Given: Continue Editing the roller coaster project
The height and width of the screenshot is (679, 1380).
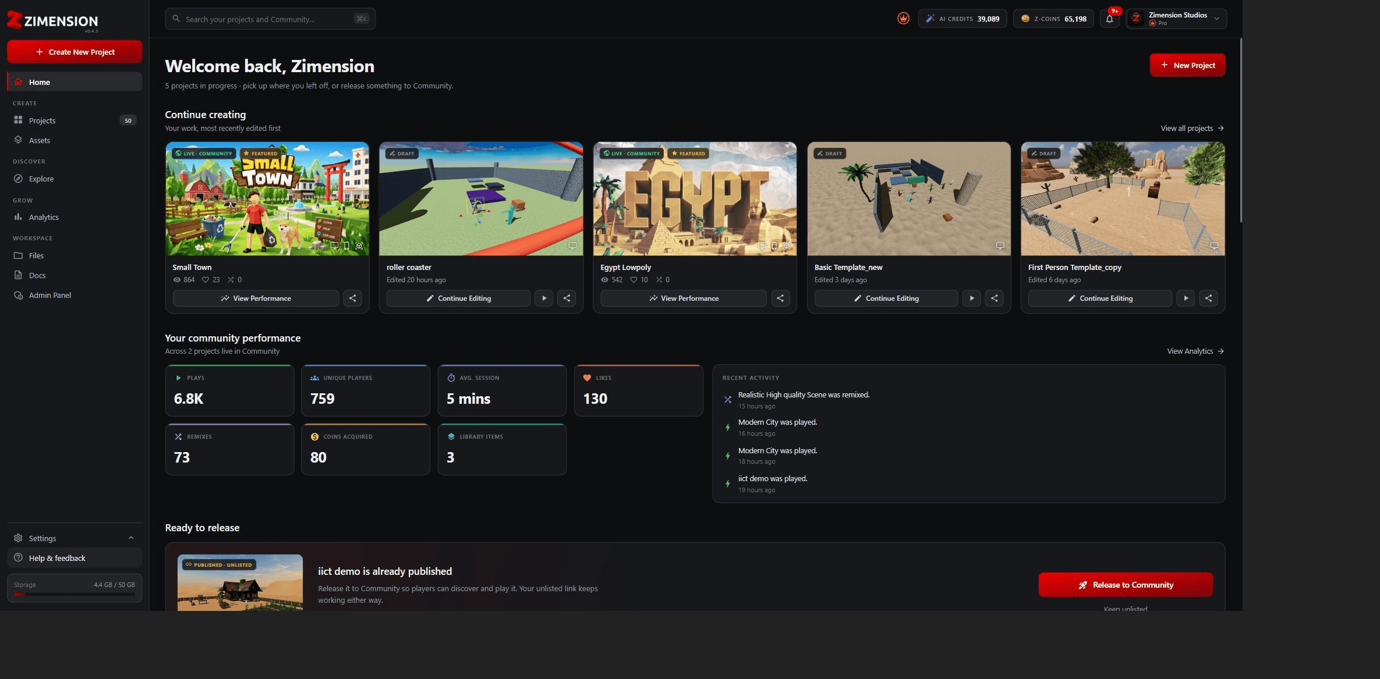Looking at the screenshot, I should 458,298.
